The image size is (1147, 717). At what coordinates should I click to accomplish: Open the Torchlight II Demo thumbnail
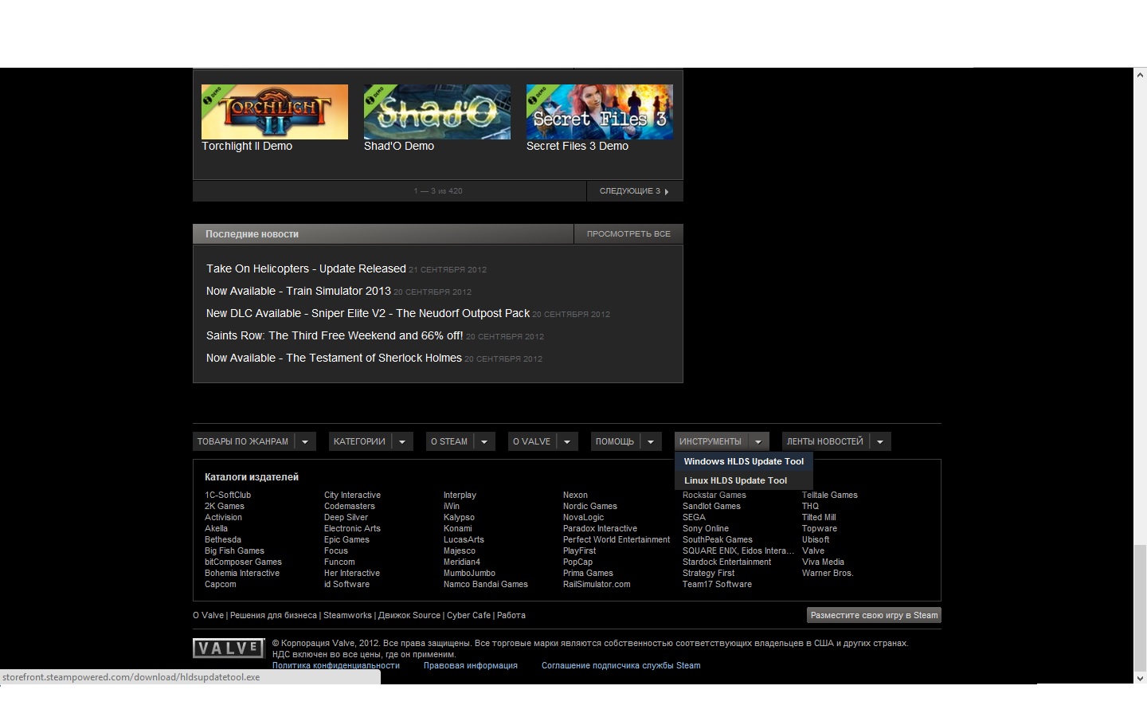(275, 112)
